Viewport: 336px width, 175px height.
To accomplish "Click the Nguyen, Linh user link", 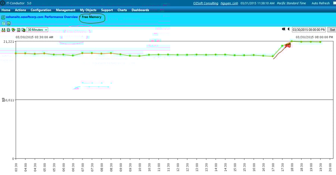I will click(230, 3).
